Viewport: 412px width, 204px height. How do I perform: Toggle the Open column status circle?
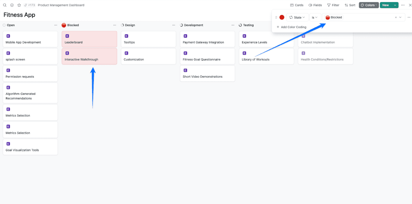4,25
